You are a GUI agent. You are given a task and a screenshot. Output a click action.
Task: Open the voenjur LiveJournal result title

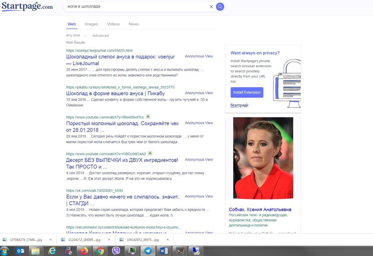click(120, 60)
